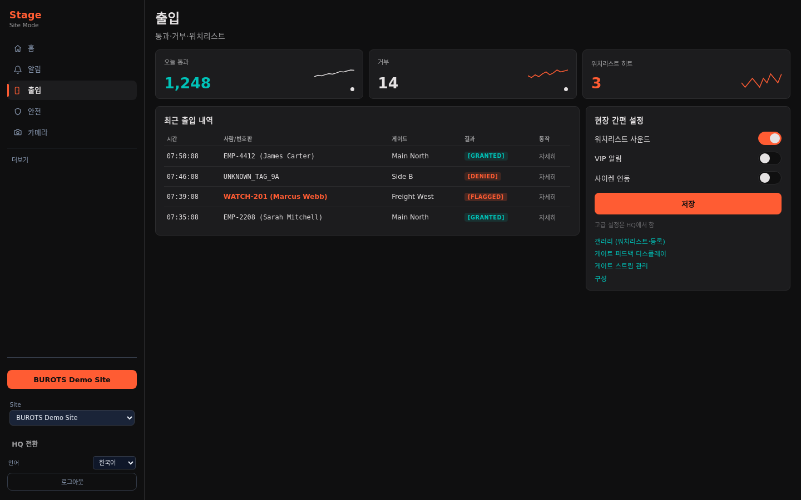The image size is (801, 500).
Task: Click the Stage logo
Action: tap(25, 15)
